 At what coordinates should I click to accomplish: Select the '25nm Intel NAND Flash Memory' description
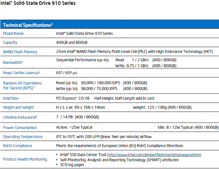[134, 52]
